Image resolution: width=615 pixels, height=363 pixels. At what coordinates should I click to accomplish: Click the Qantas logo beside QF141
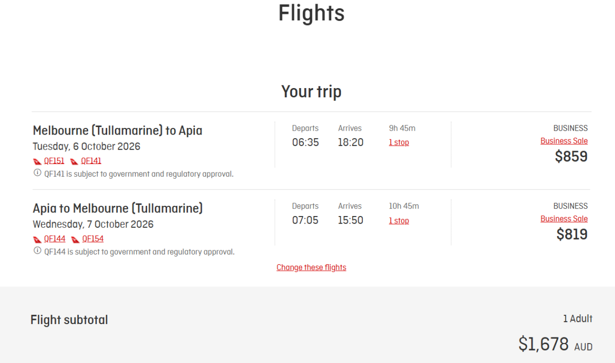pyautogui.click(x=74, y=160)
